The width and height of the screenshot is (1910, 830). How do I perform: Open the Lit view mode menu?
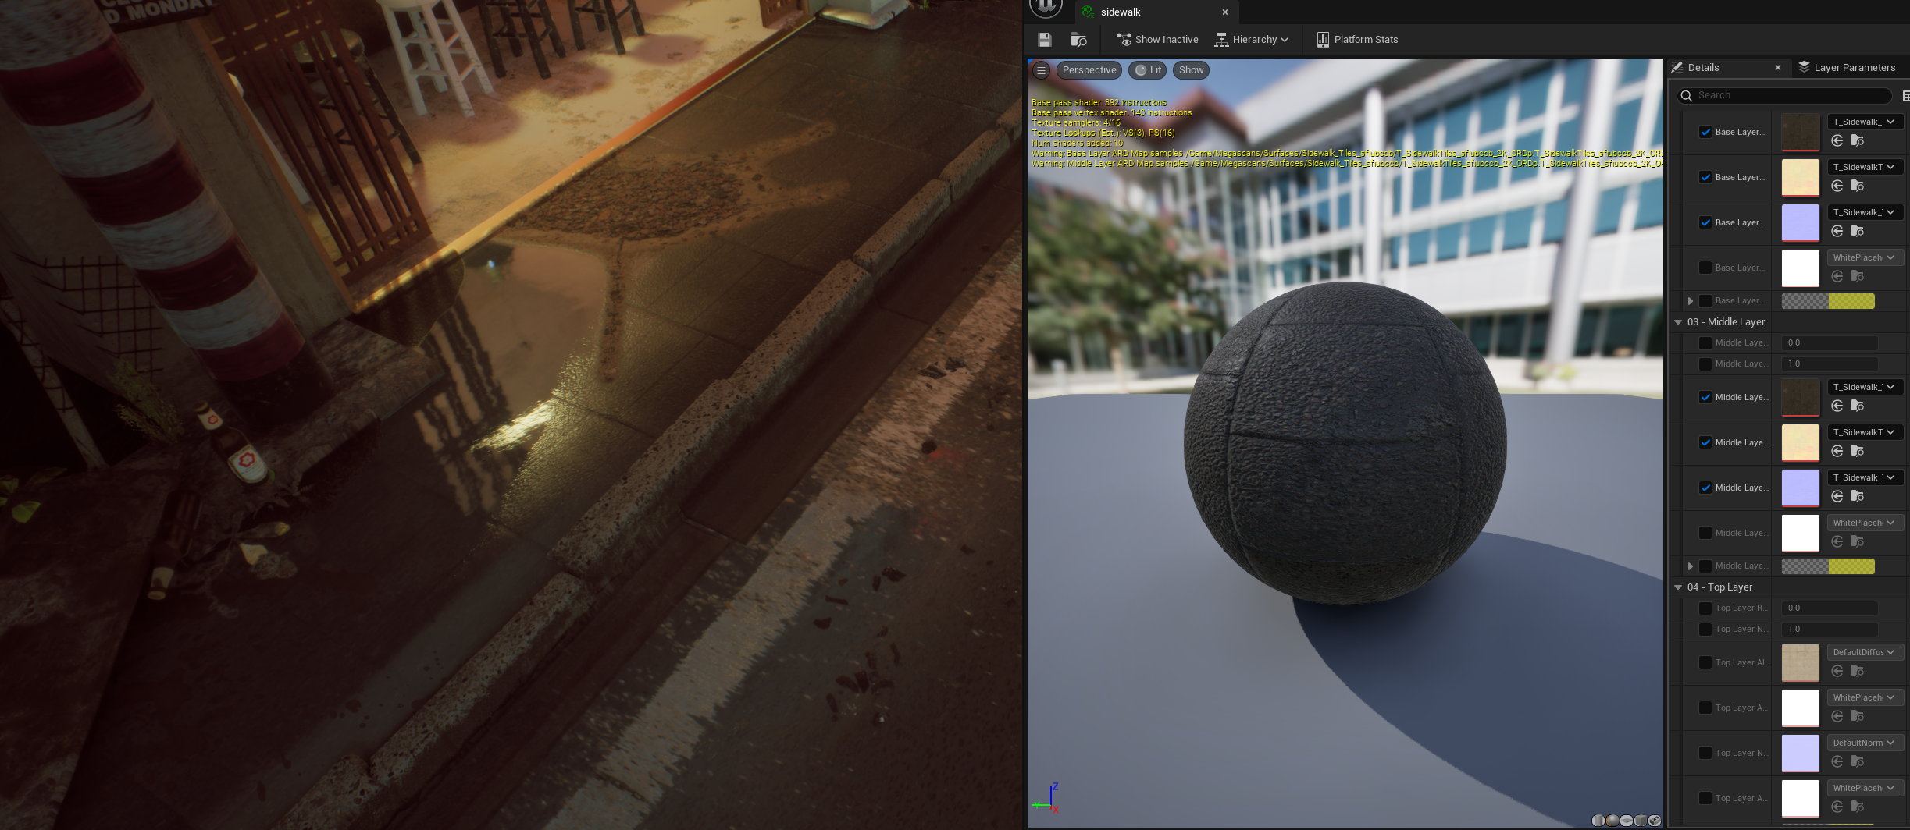click(x=1148, y=70)
